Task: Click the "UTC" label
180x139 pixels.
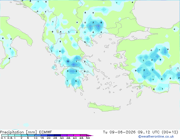Action: point(156,132)
